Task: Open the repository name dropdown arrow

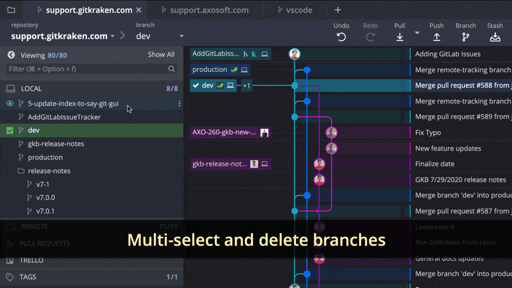Action: pos(112,36)
